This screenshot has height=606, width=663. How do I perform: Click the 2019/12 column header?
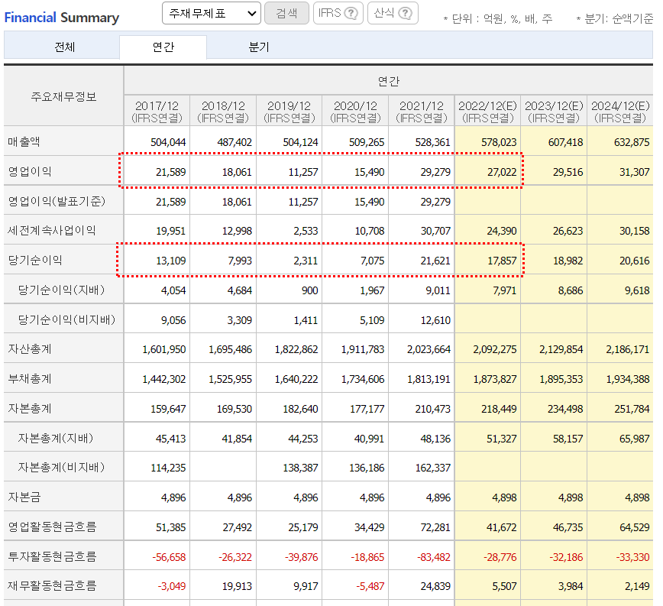[x=289, y=112]
